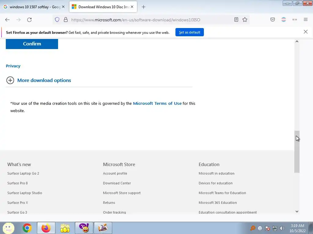Reload the current page
The height and width of the screenshot is (234, 313).
(x=29, y=20)
